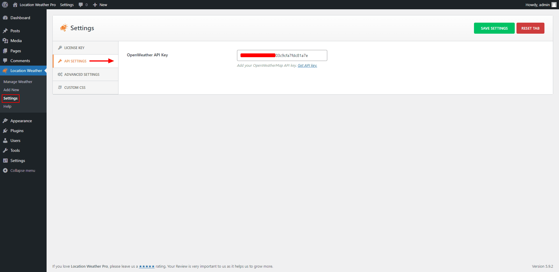Click the red Reset Tab button

(530, 28)
